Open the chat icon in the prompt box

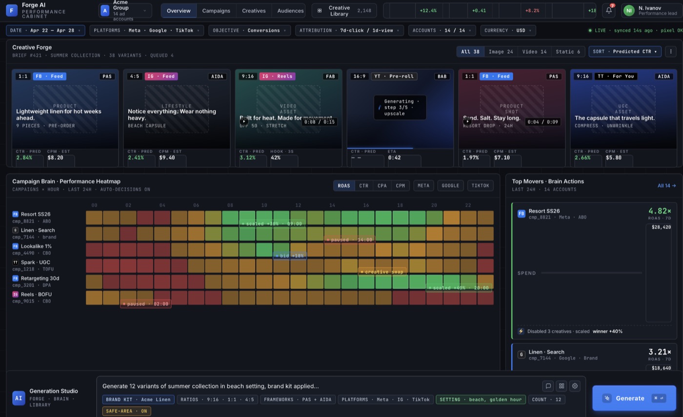click(548, 386)
